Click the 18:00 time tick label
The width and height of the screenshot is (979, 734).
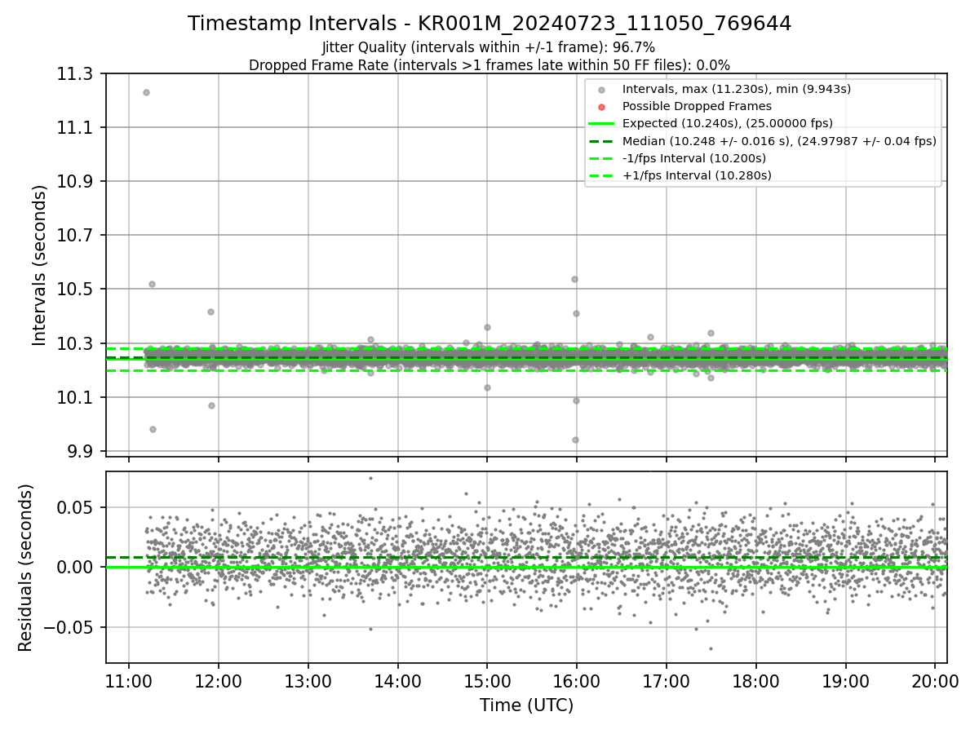(755, 681)
